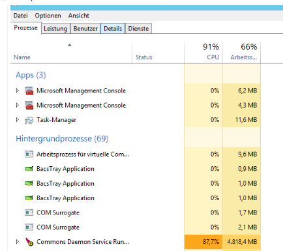This screenshot has width=283, height=251.
Task: Open the Ansicht menu
Action: click(x=79, y=16)
